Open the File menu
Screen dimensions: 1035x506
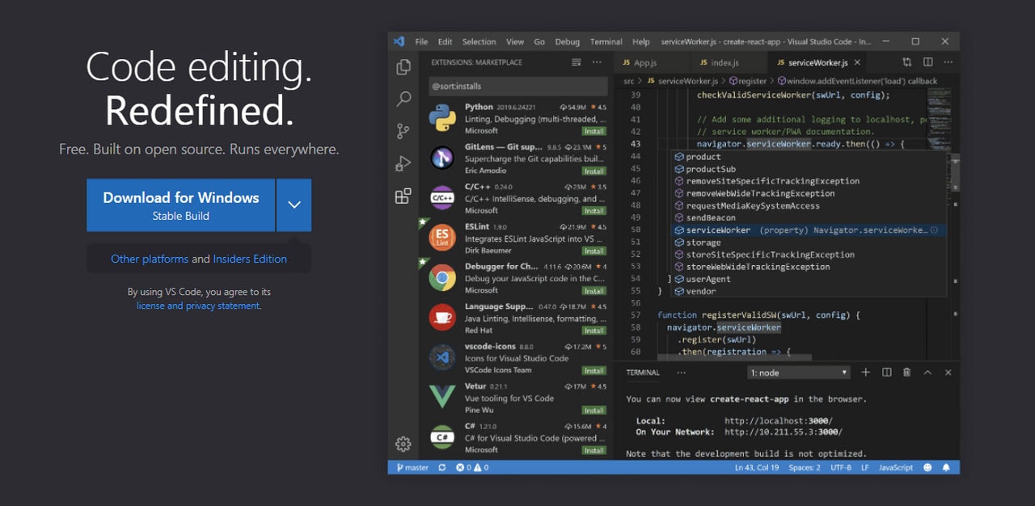point(421,42)
